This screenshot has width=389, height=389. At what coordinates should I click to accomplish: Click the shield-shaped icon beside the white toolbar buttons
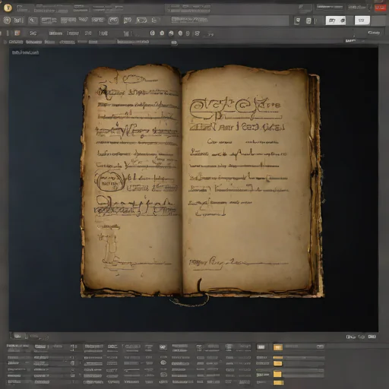297,21
